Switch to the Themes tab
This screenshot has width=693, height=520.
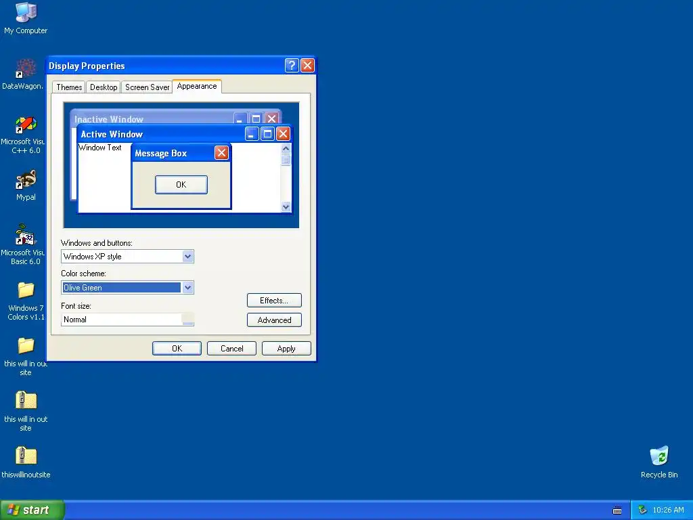[69, 87]
